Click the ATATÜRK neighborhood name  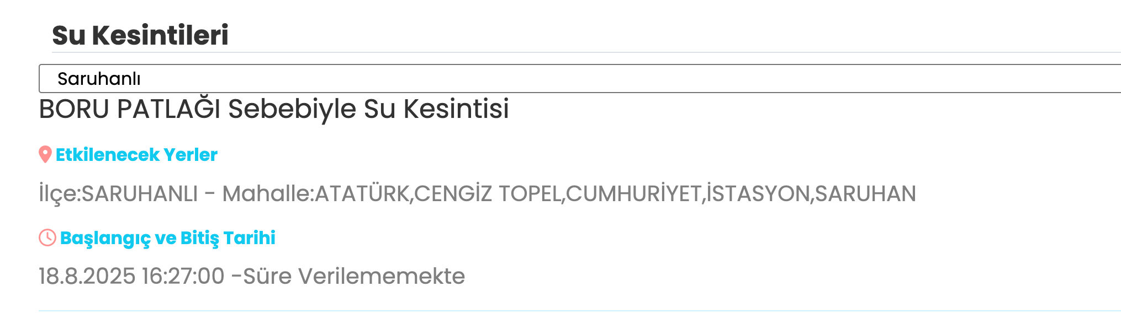point(362,194)
